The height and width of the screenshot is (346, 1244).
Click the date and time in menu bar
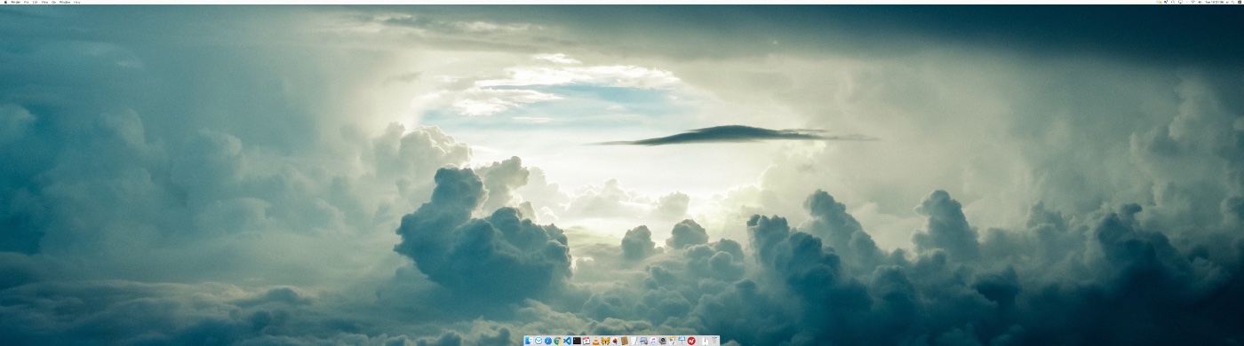pyautogui.click(x=1215, y=3)
